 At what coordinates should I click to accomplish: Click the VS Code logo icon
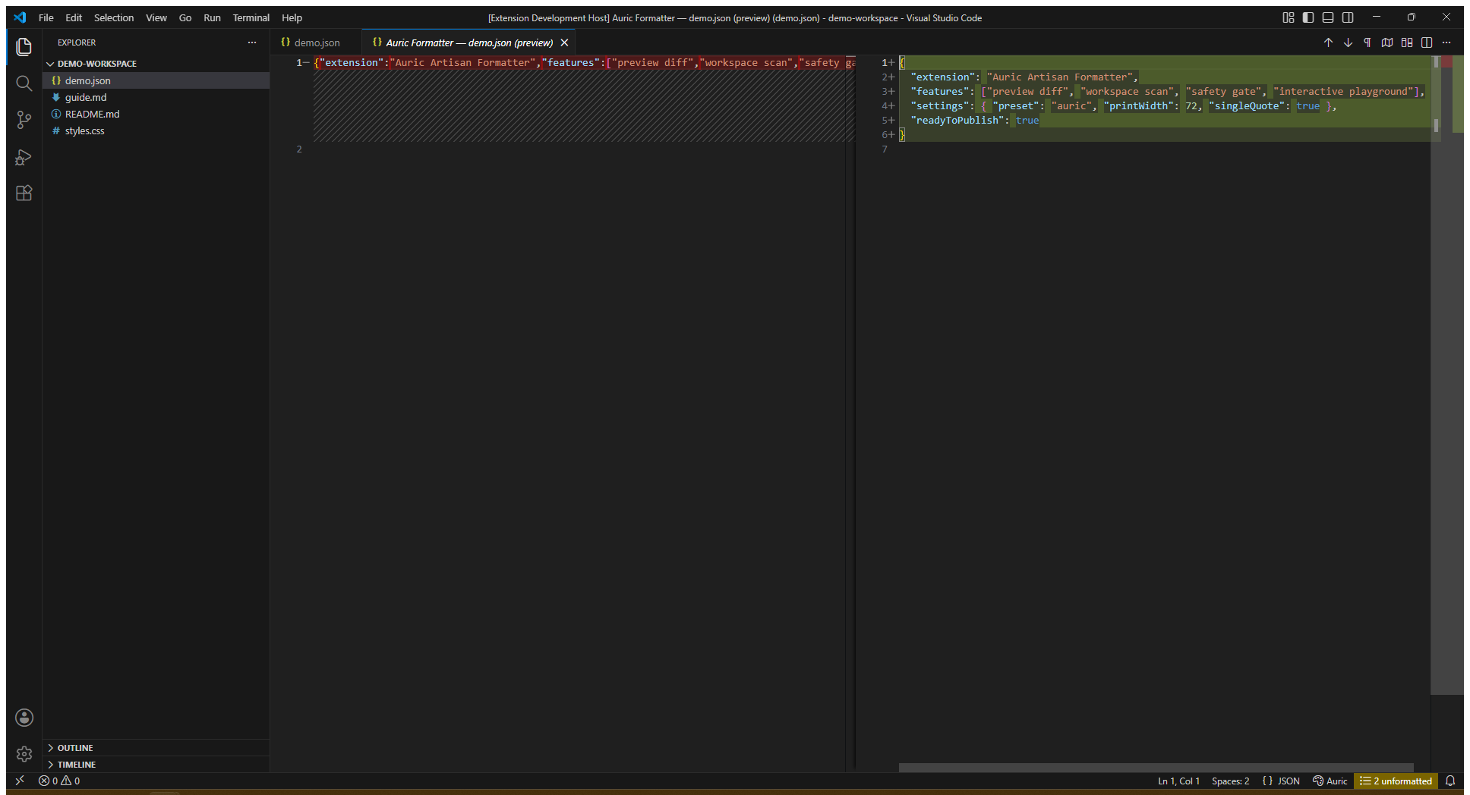(20, 17)
